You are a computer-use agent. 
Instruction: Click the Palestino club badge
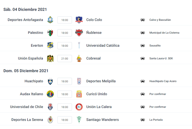[50, 33]
